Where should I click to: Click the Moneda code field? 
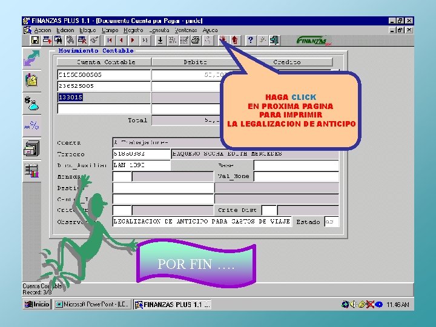(x=122, y=176)
